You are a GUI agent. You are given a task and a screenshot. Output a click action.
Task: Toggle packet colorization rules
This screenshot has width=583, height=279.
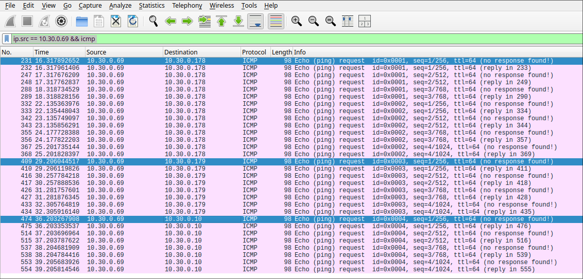[276, 21]
